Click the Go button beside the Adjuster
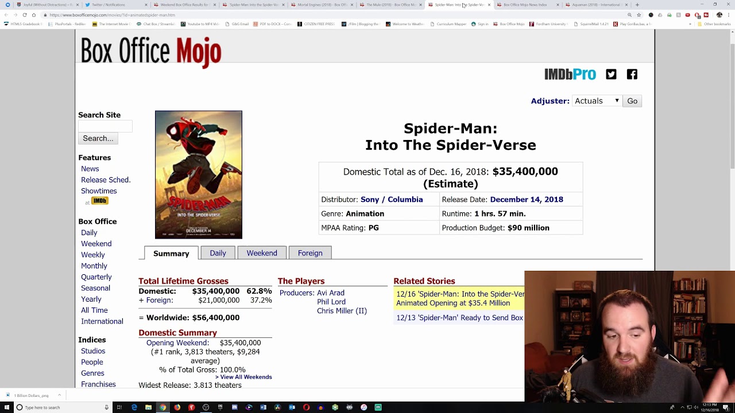This screenshot has height=413, width=735. pos(632,101)
